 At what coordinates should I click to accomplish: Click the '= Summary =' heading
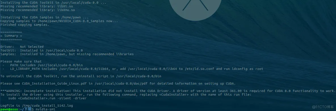click(x=11, y=36)
